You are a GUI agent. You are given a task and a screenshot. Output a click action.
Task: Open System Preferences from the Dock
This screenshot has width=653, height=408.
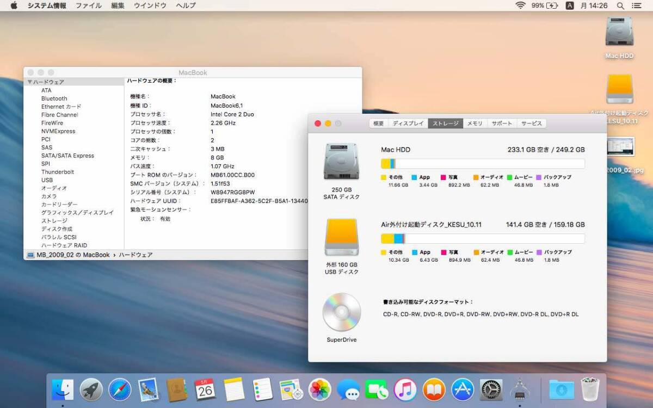[x=491, y=389]
